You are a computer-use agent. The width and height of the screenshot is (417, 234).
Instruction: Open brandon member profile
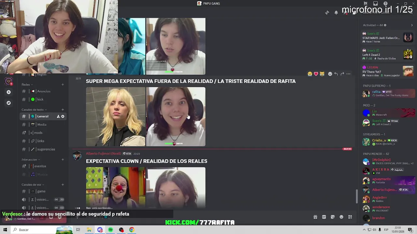pyautogui.click(x=388, y=218)
